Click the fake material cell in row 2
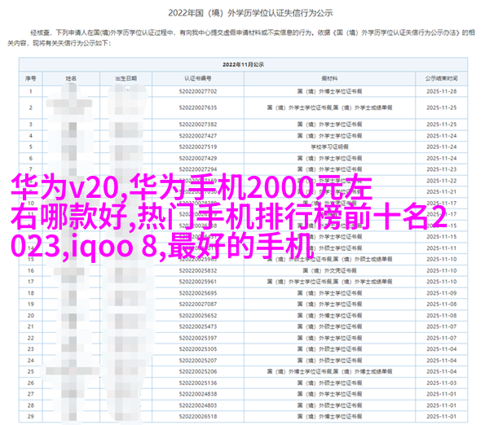Viewport: 489px width, 425px height. click(x=329, y=107)
